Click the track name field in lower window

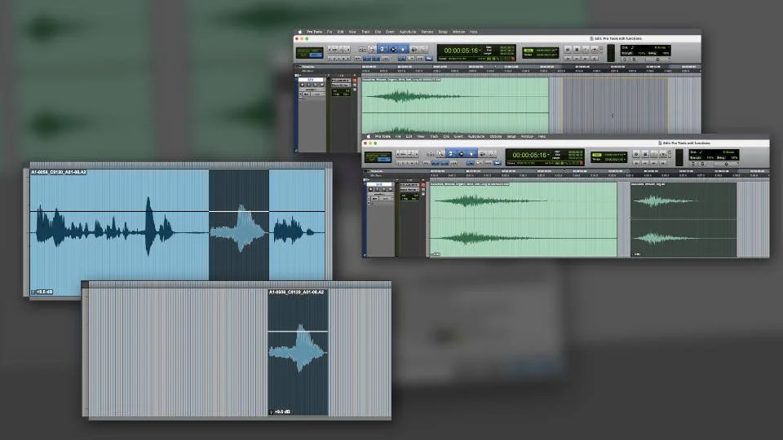[379, 185]
